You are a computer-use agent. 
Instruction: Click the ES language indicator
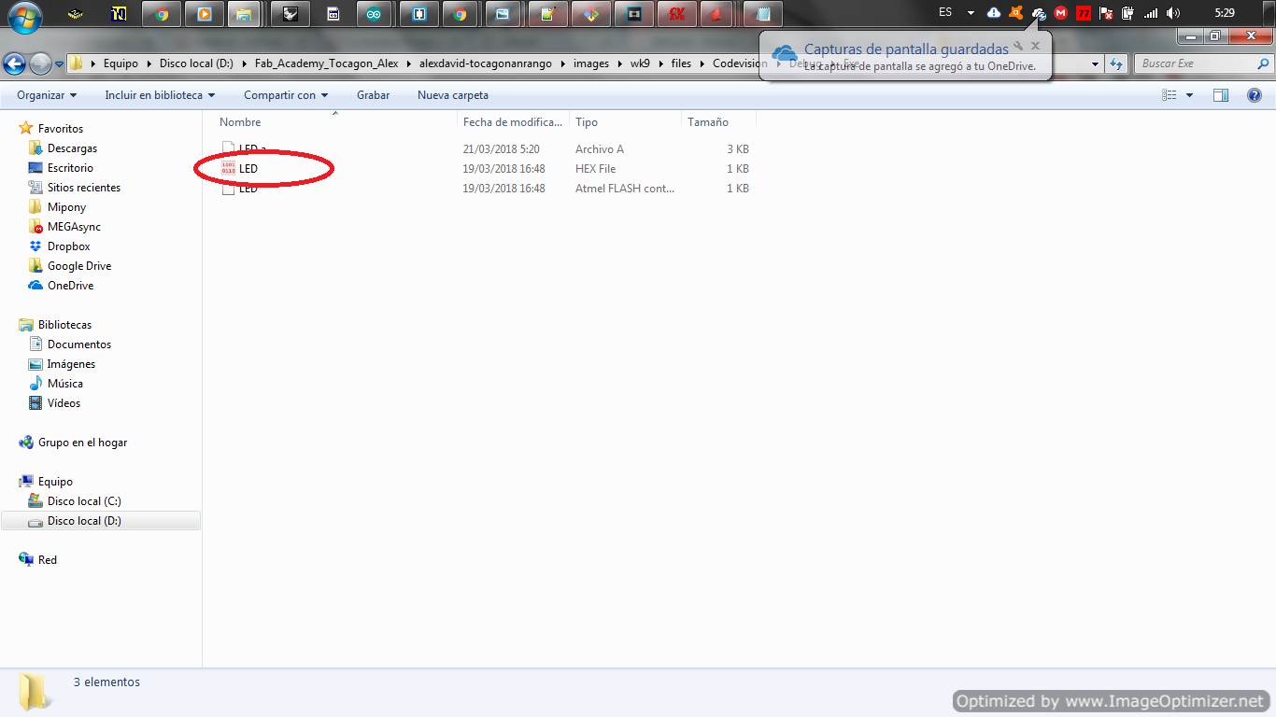(945, 13)
